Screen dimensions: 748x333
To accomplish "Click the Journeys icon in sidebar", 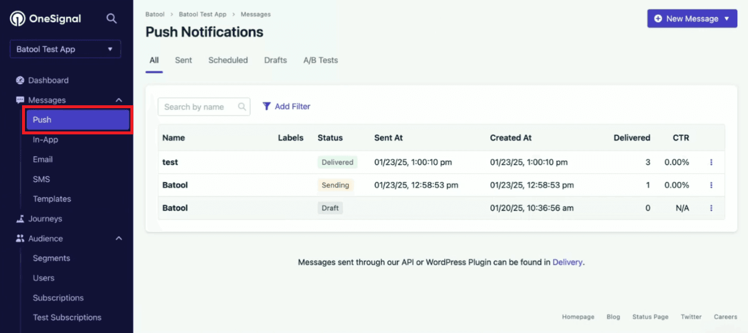I will click(x=20, y=219).
